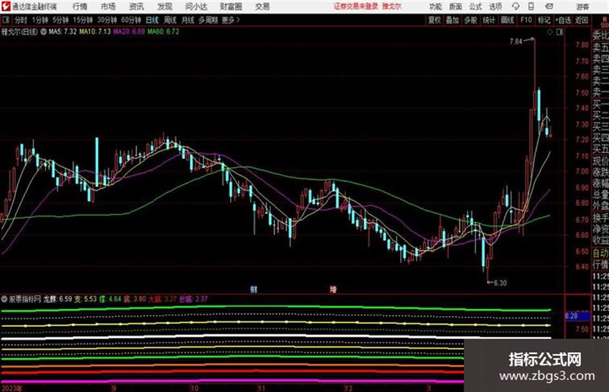
Task: Click the Tongdaxin red logo icon
Action: [x=6, y=6]
